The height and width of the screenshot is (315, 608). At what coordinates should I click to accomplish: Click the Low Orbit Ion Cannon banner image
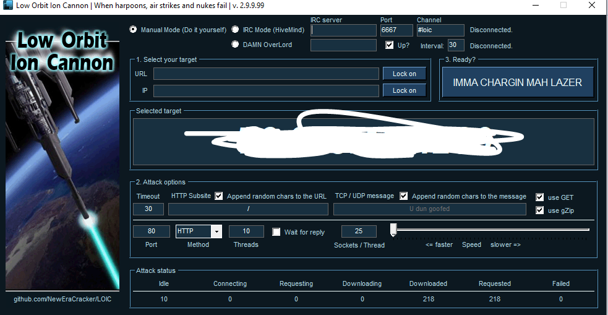click(62, 159)
